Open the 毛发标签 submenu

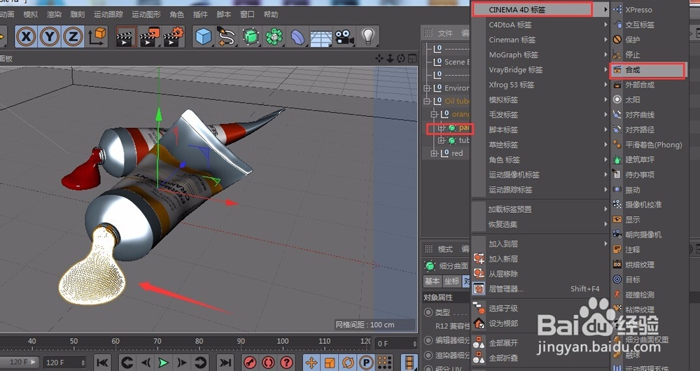tap(540, 115)
